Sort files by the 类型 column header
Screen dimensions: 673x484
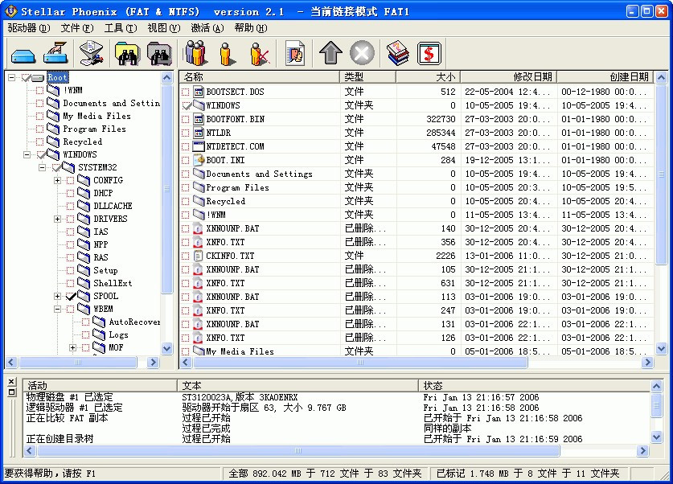pos(367,77)
